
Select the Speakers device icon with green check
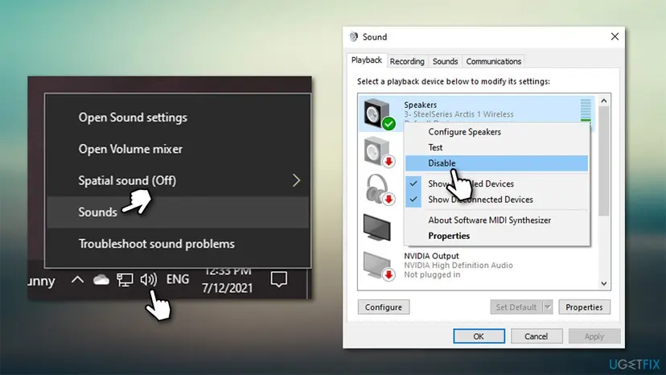tap(380, 113)
